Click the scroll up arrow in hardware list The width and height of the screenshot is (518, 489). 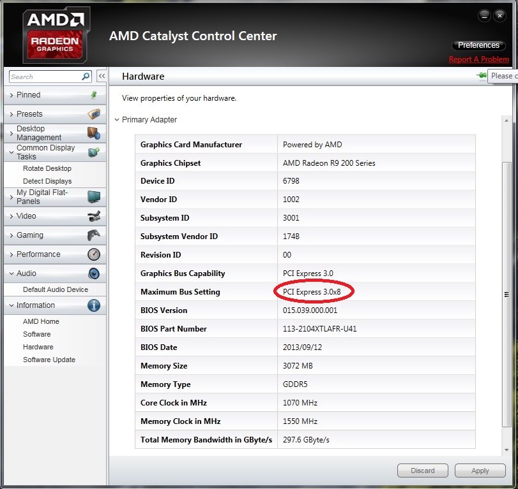coord(507,120)
